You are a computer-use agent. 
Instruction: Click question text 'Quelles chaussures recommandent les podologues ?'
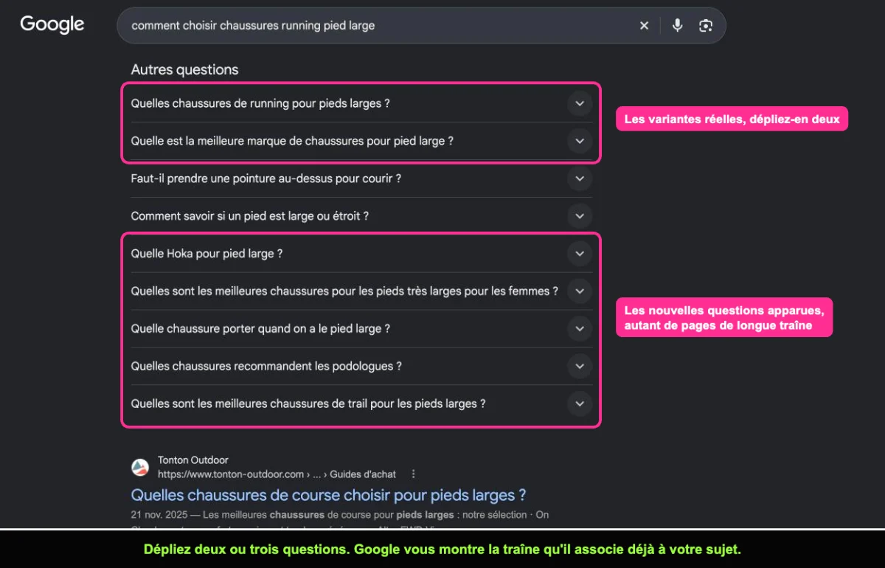(266, 367)
